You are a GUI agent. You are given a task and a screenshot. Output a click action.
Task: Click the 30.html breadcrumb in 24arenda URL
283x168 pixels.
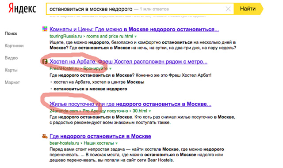(x=140, y=111)
